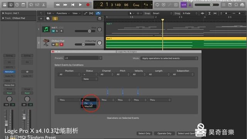Screen dimensions: 247x139
Task: Open the Position condition dropdown
Action: click(x=69, y=75)
